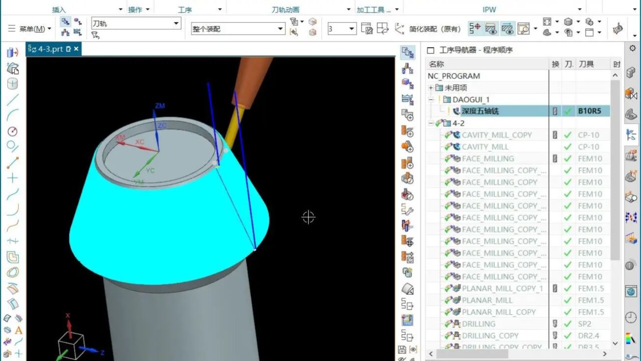
Task: Open the Program Order View icon
Action: 408,52
